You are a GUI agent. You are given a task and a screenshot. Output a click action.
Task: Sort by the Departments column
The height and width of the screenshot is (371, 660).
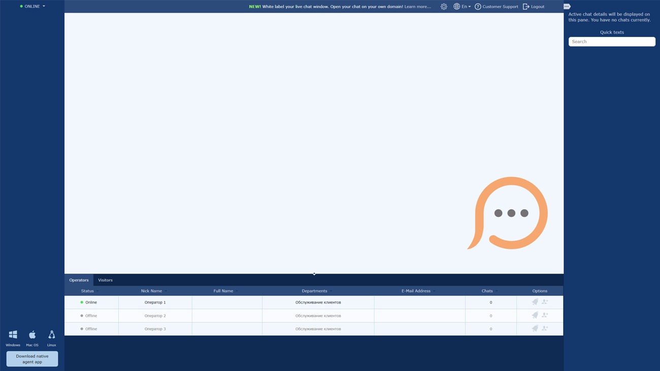click(314, 291)
